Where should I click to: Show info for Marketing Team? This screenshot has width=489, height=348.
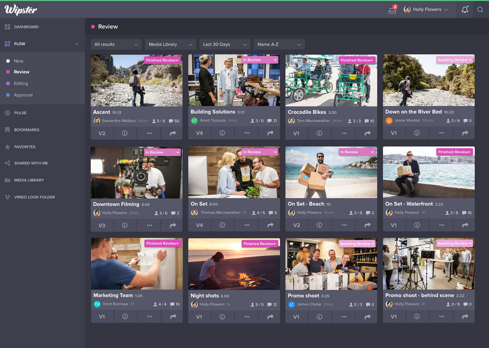click(x=125, y=316)
